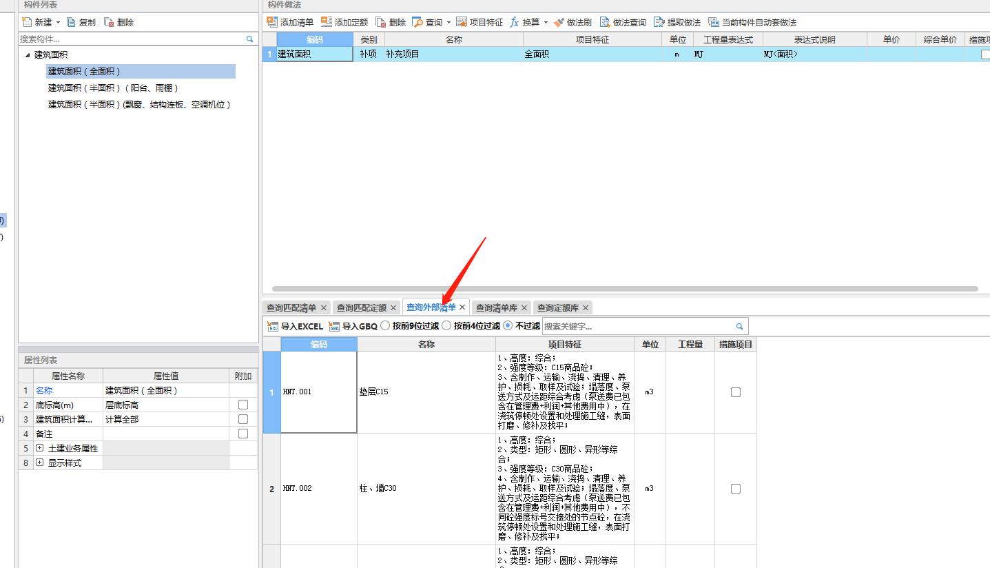Select 不过滤 radio button

click(508, 325)
